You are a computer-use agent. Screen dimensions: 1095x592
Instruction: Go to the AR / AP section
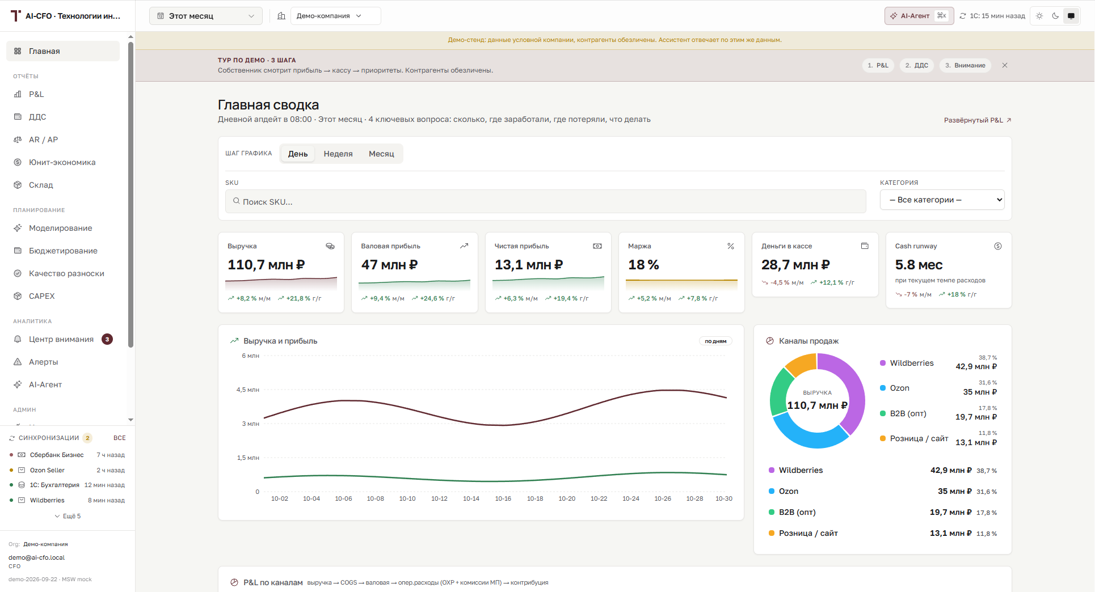(x=63, y=139)
